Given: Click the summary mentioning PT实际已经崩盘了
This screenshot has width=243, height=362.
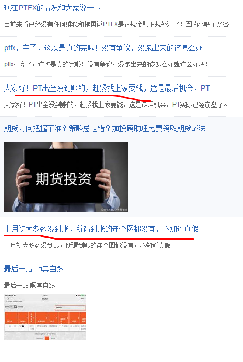Looking at the screenshot, I should [x=116, y=105].
